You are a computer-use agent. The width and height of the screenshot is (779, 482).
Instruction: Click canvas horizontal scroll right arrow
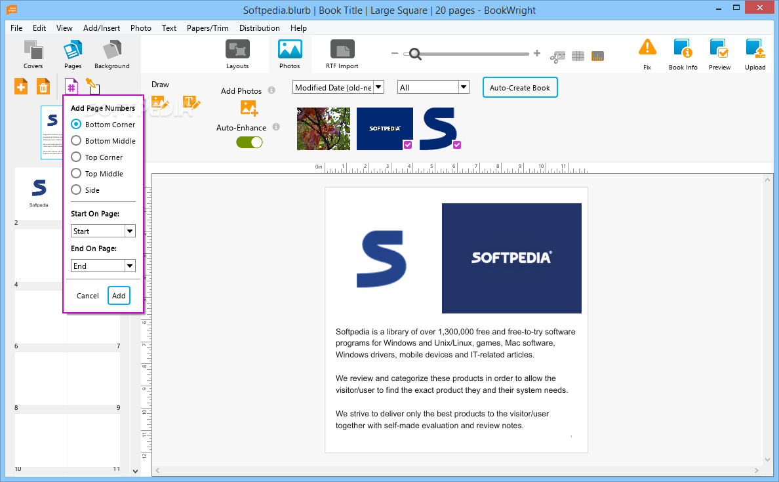click(x=757, y=470)
